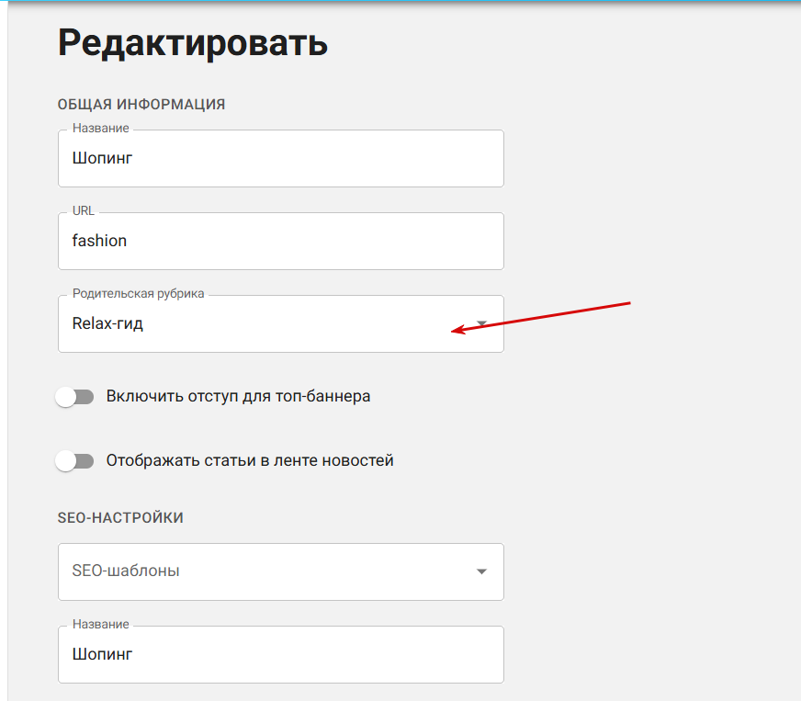Click the label text "Включить отступ для топ-баннера"

238,397
